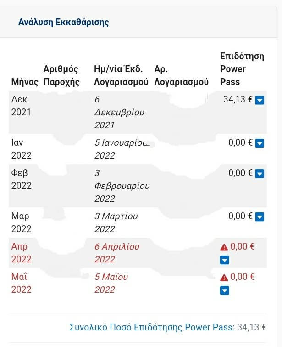Select the 6 Απριλίου 2022 red date
Image resolution: width=282 pixels, height=347 pixels.
point(117,253)
